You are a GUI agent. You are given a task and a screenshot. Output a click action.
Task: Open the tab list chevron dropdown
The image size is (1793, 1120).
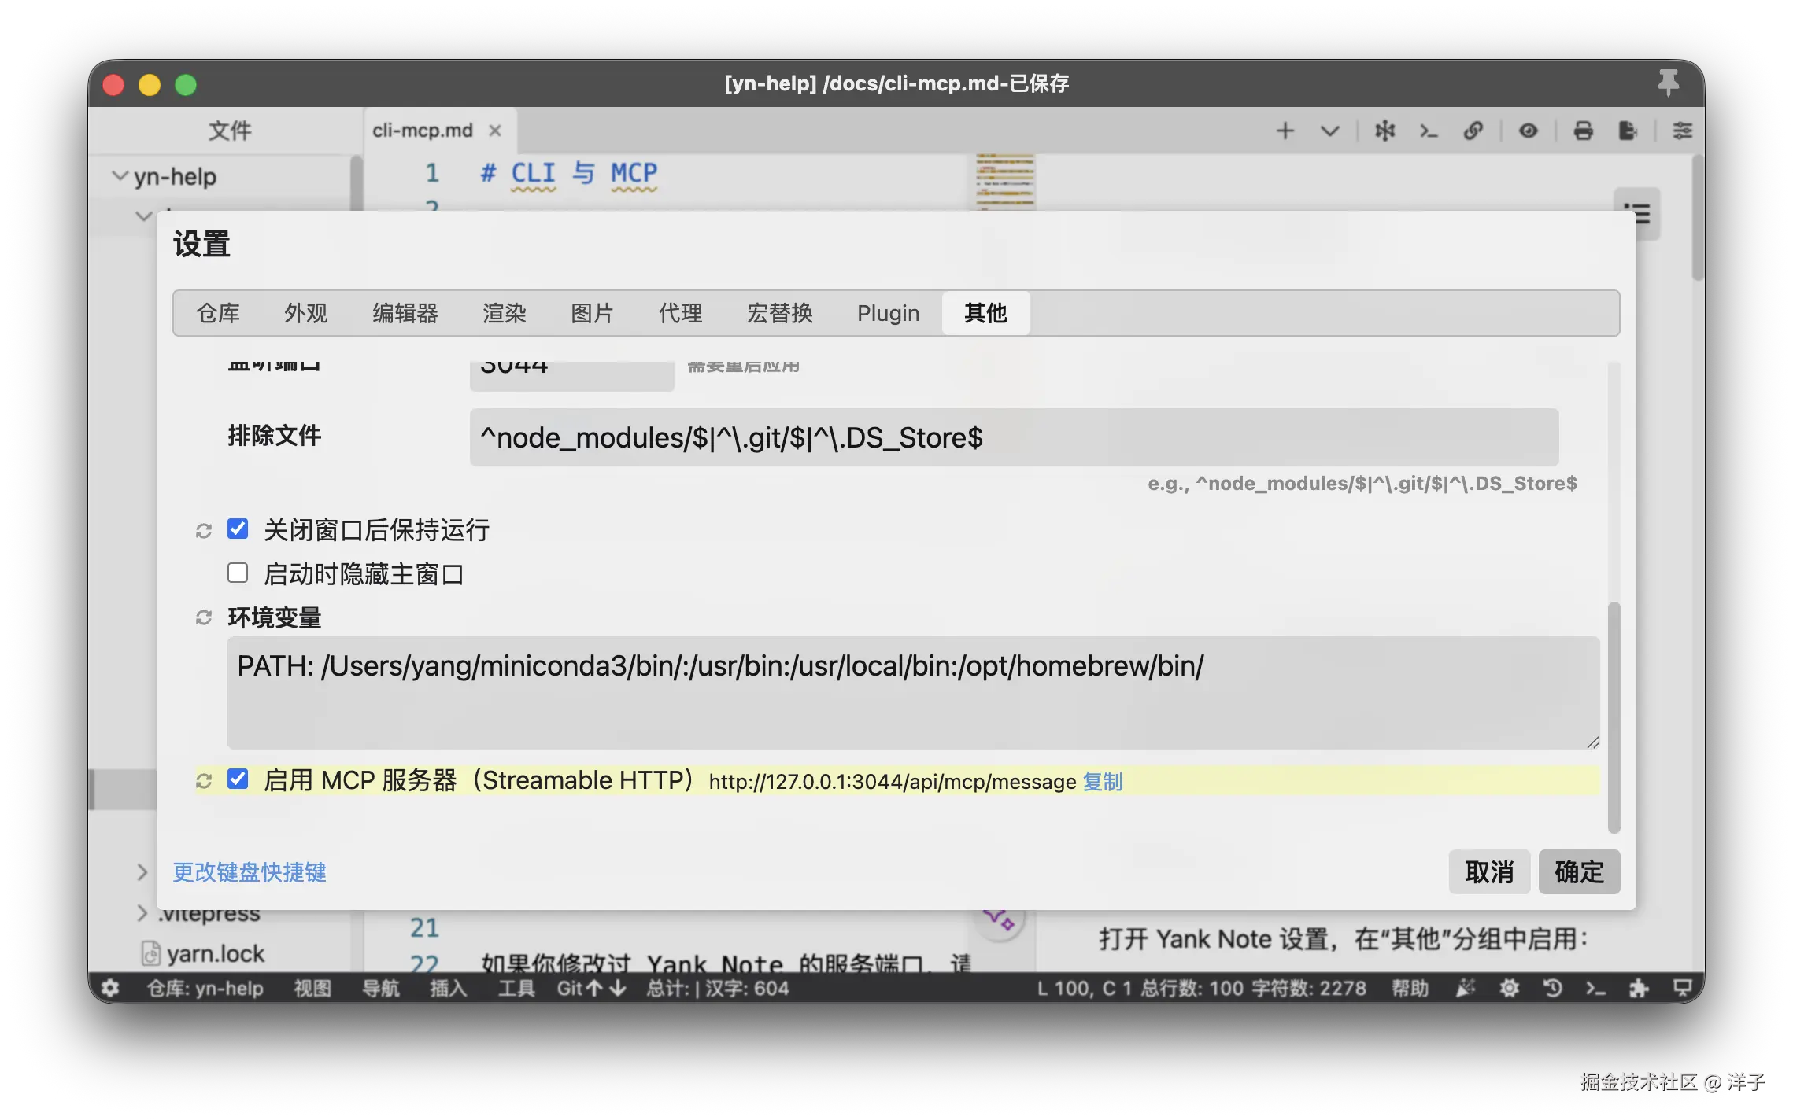tap(1329, 131)
